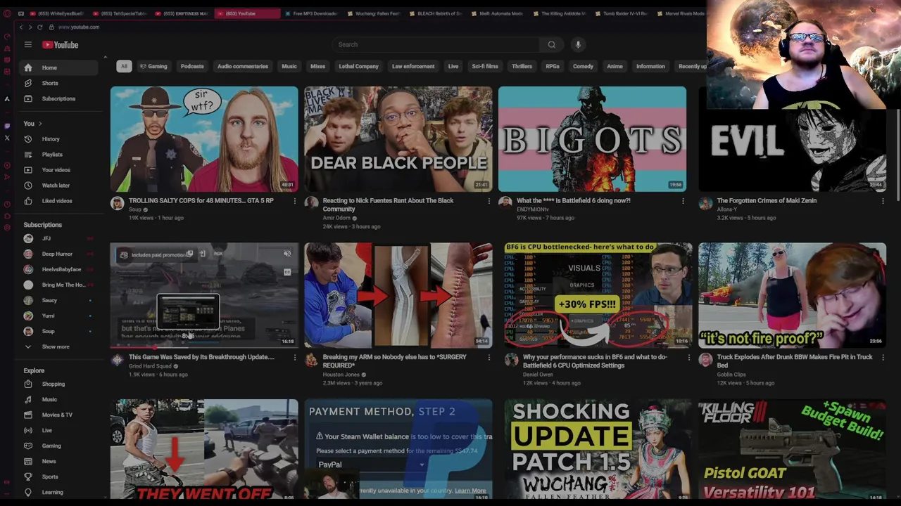The width and height of the screenshot is (901, 506).
Task: Click the search magnifier button
Action: tap(552, 44)
